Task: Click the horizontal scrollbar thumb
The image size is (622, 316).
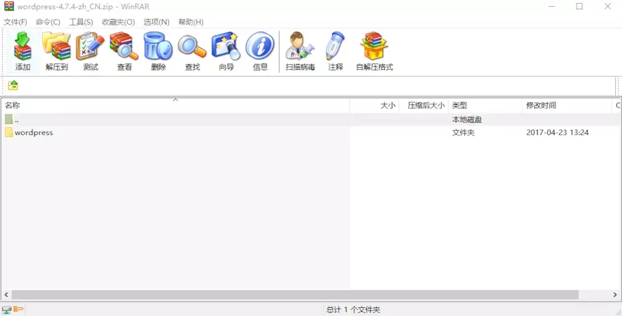Action: pyautogui.click(x=295, y=295)
